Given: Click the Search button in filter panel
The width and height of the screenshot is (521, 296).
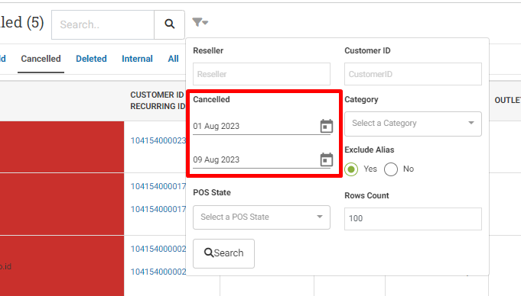Looking at the screenshot, I should coord(223,253).
